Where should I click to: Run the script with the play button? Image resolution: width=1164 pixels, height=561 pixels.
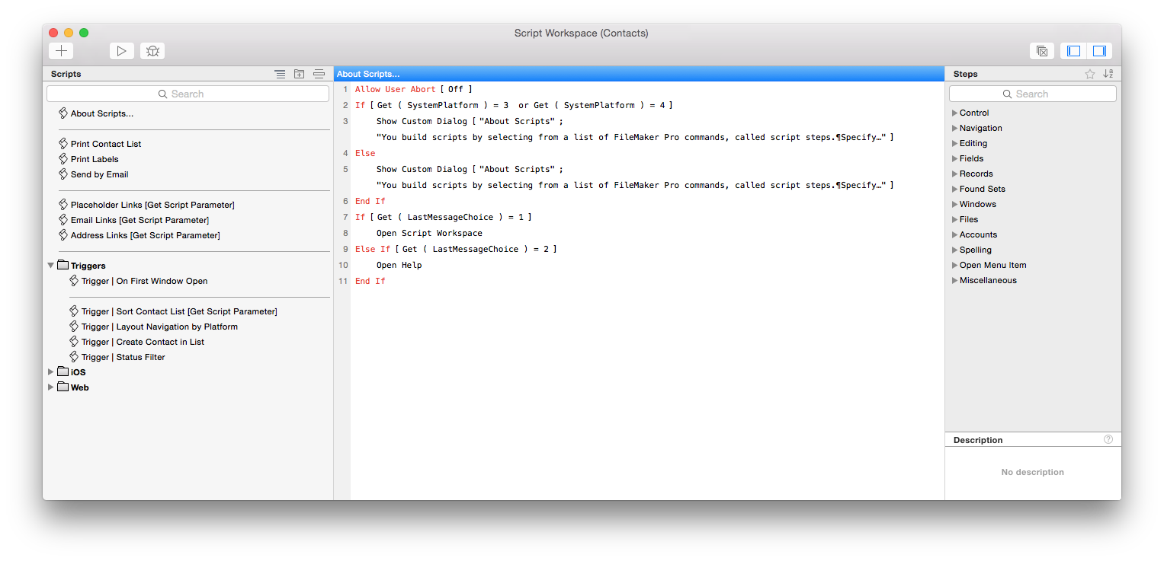(x=121, y=51)
